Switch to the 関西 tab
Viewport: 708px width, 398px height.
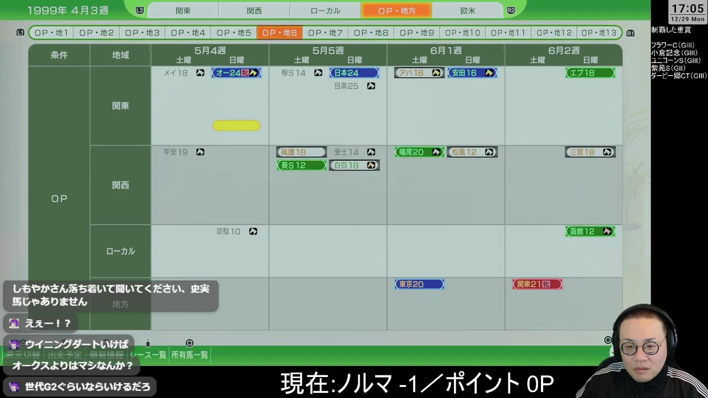click(254, 11)
